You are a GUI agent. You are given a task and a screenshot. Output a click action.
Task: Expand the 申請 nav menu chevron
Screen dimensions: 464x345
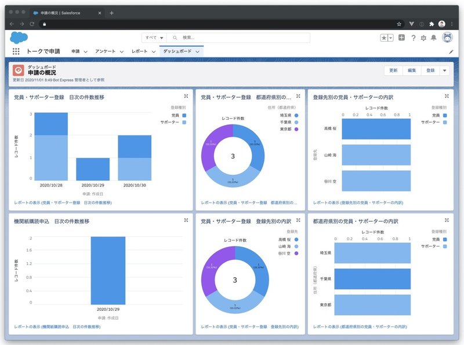click(85, 52)
